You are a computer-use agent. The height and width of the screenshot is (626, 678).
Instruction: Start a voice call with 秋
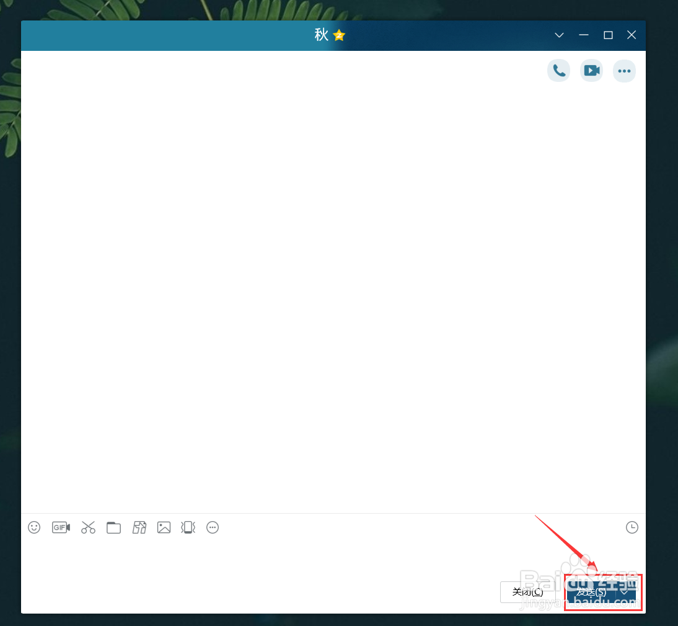[x=558, y=71]
